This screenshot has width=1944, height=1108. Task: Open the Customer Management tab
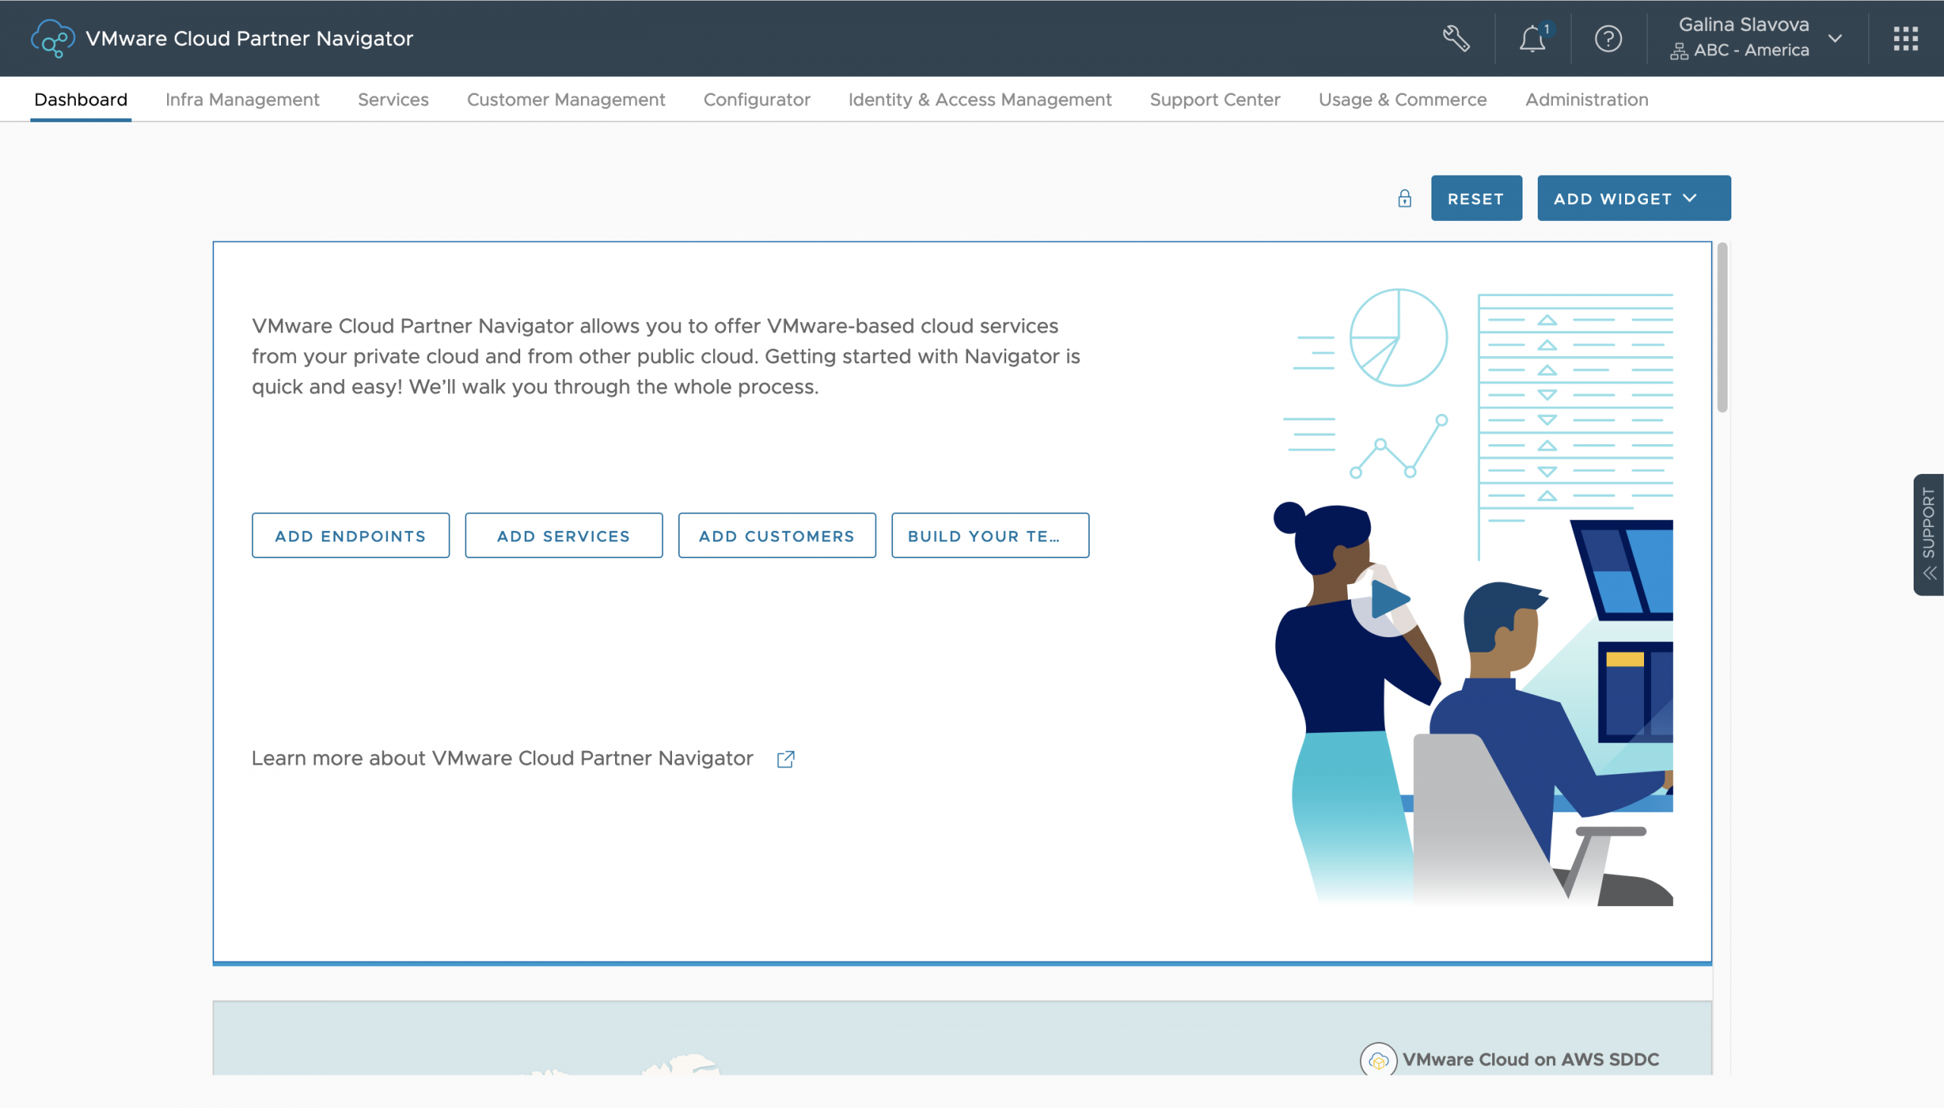click(x=565, y=99)
